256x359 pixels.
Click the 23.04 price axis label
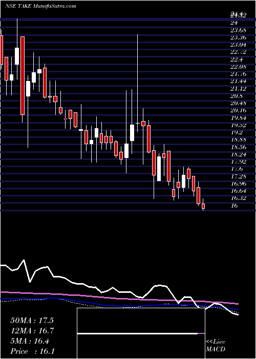(238, 45)
